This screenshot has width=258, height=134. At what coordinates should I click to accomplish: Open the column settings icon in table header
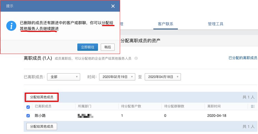[x=252, y=106]
